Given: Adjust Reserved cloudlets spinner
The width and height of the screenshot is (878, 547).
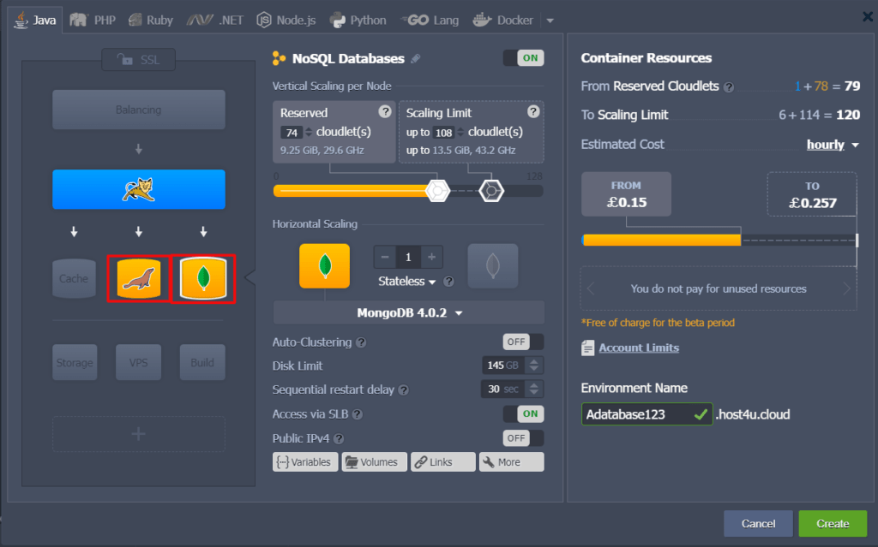Looking at the screenshot, I should [309, 133].
